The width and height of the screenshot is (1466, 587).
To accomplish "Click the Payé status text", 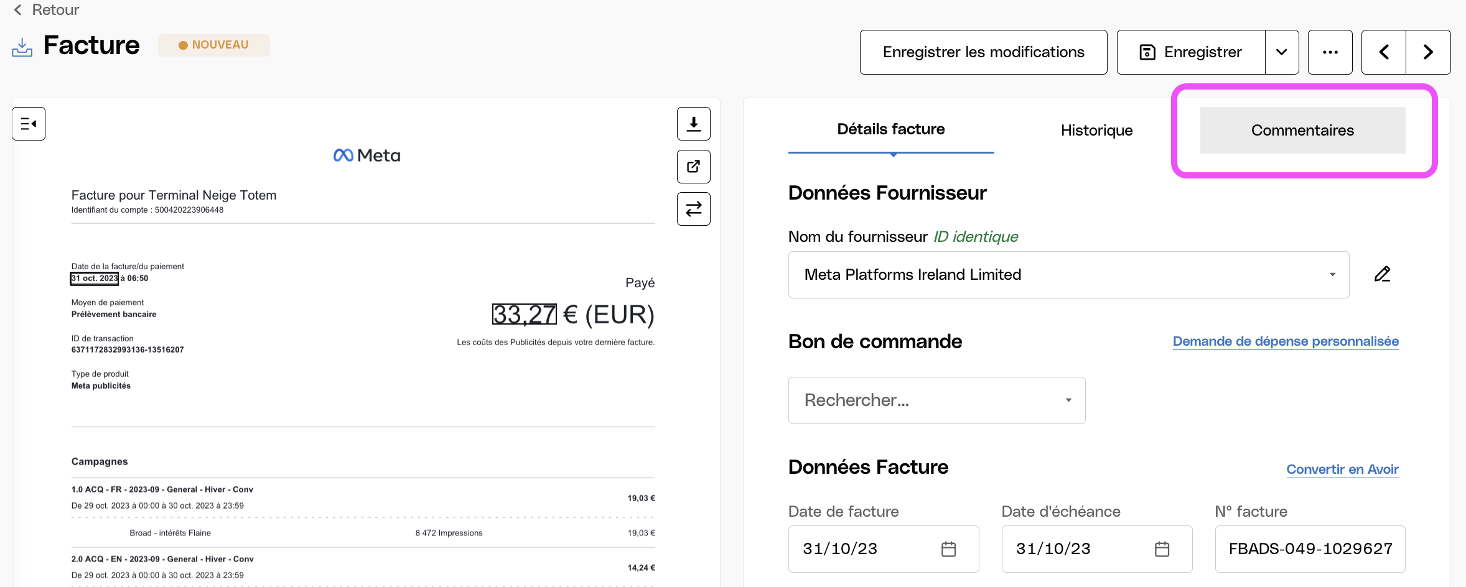I will [x=640, y=283].
